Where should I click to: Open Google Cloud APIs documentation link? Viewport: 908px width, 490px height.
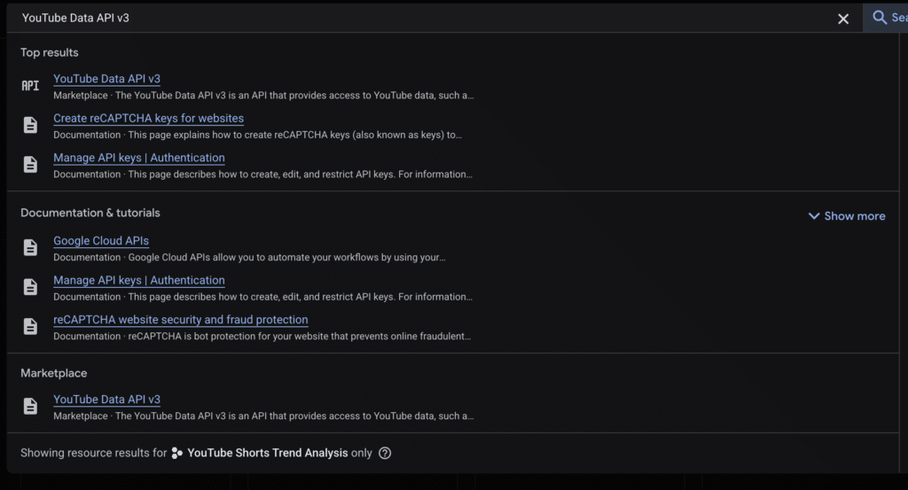pos(101,241)
